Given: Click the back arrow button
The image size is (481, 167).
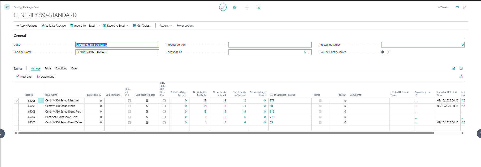Looking at the screenshot, I should point(7,7).
